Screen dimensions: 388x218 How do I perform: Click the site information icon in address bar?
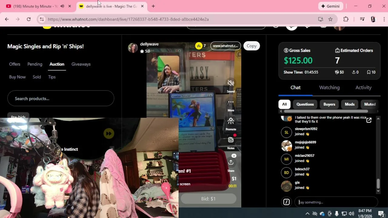point(42,19)
